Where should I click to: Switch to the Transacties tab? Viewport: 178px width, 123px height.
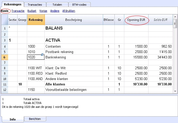pyautogui.click(x=35, y=5)
